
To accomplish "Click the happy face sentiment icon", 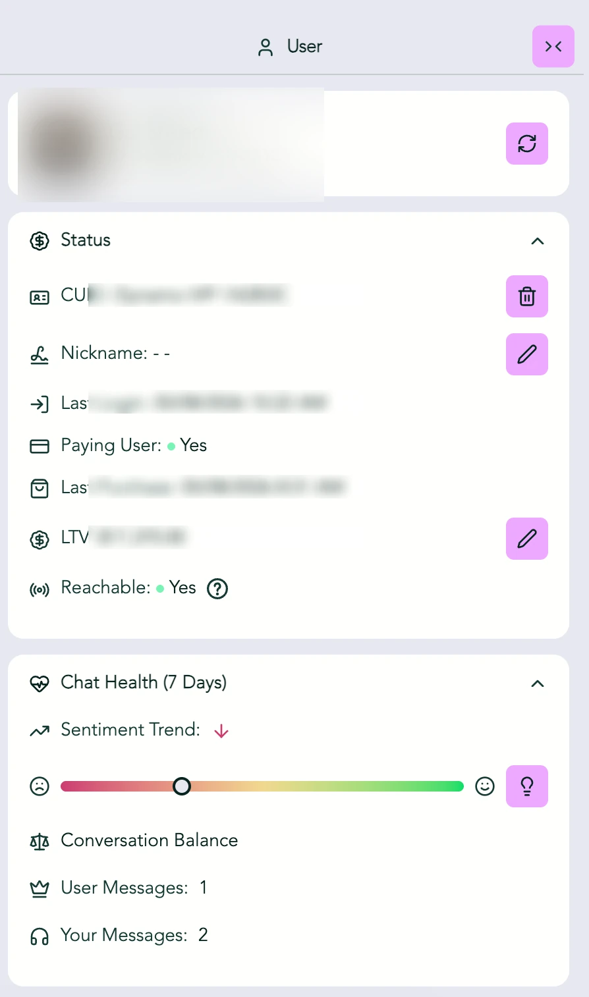I will tap(485, 786).
